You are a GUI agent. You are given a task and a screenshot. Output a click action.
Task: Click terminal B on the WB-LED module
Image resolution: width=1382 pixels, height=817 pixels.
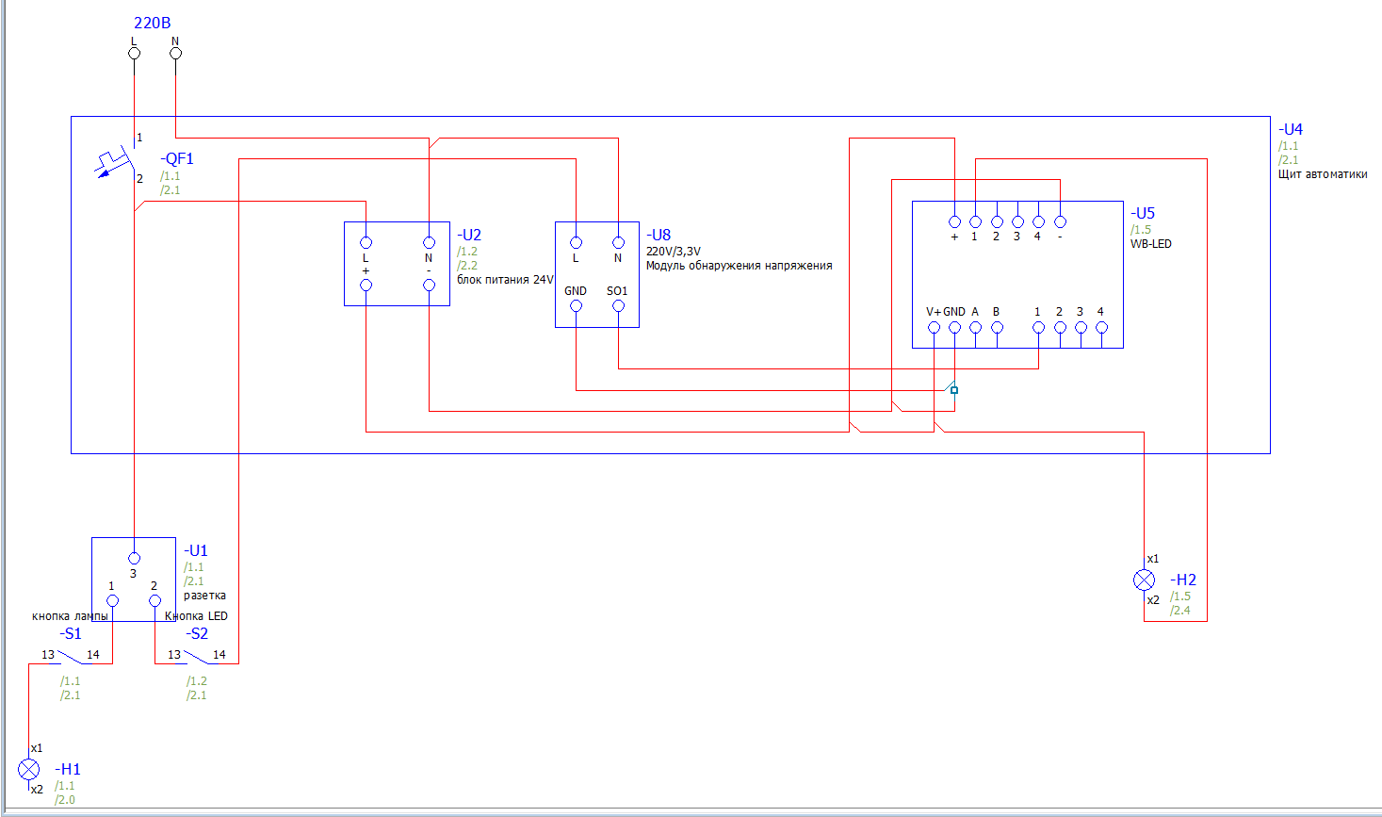click(997, 328)
